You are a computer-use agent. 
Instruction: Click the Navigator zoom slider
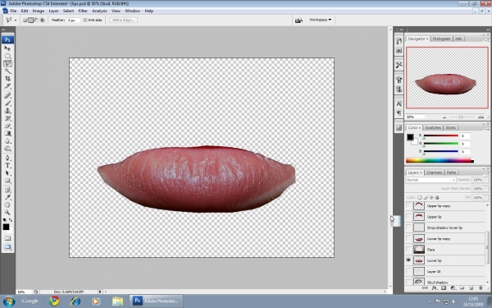461,117
